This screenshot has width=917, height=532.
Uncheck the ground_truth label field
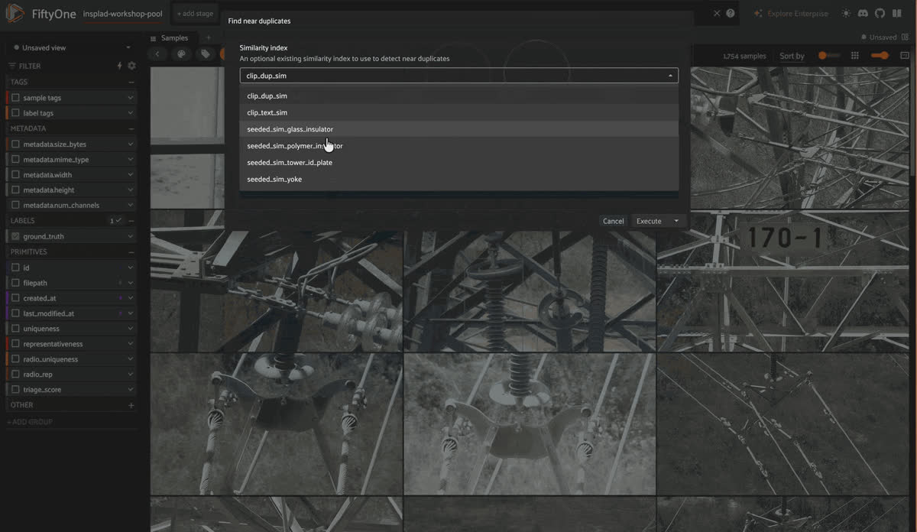15,236
